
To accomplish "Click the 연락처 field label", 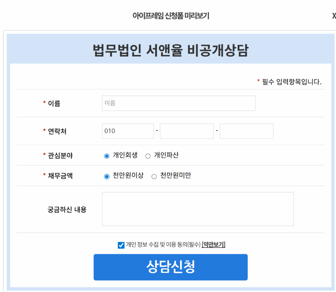I will click(x=57, y=131).
